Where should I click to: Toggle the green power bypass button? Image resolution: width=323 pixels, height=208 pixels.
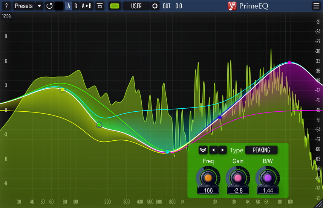tap(115, 6)
